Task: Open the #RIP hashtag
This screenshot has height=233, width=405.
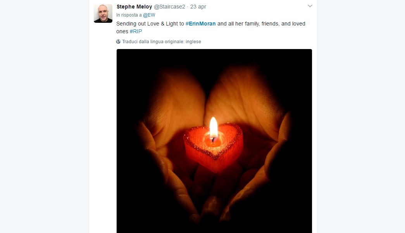Action: click(x=136, y=31)
